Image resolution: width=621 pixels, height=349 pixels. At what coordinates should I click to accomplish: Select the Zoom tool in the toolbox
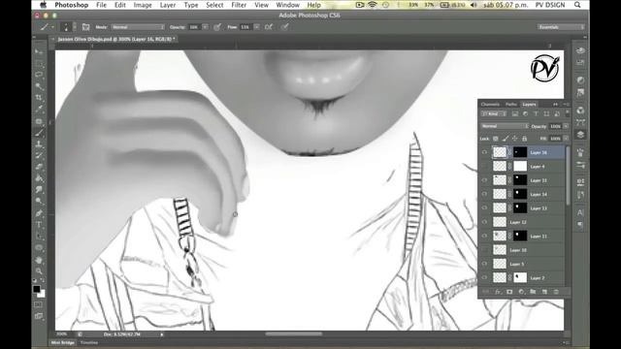(39, 271)
